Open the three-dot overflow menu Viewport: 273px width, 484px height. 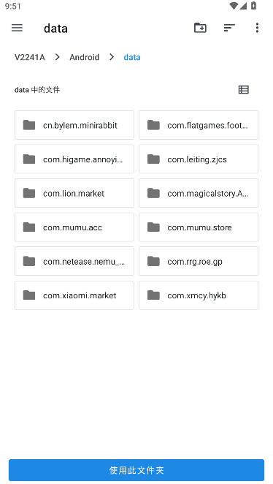tap(257, 28)
